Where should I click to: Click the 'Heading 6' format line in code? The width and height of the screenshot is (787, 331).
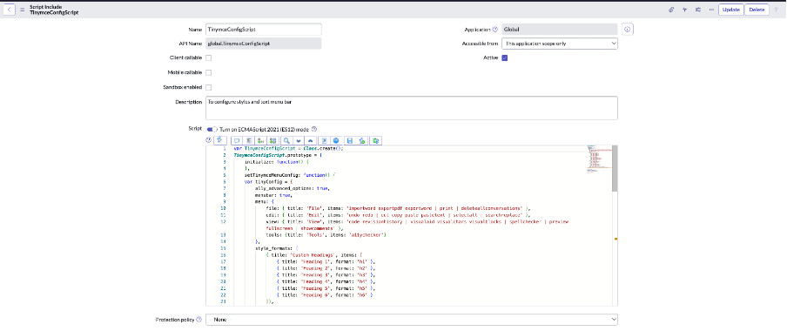324,295
